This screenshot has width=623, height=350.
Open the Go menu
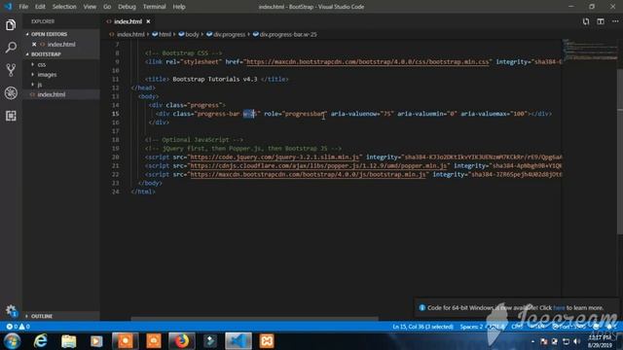[107, 7]
